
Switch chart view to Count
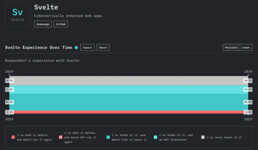(246, 48)
